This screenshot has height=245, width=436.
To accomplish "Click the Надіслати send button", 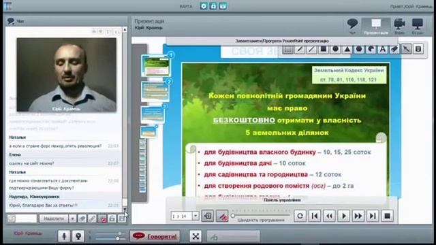I will point(54,218).
